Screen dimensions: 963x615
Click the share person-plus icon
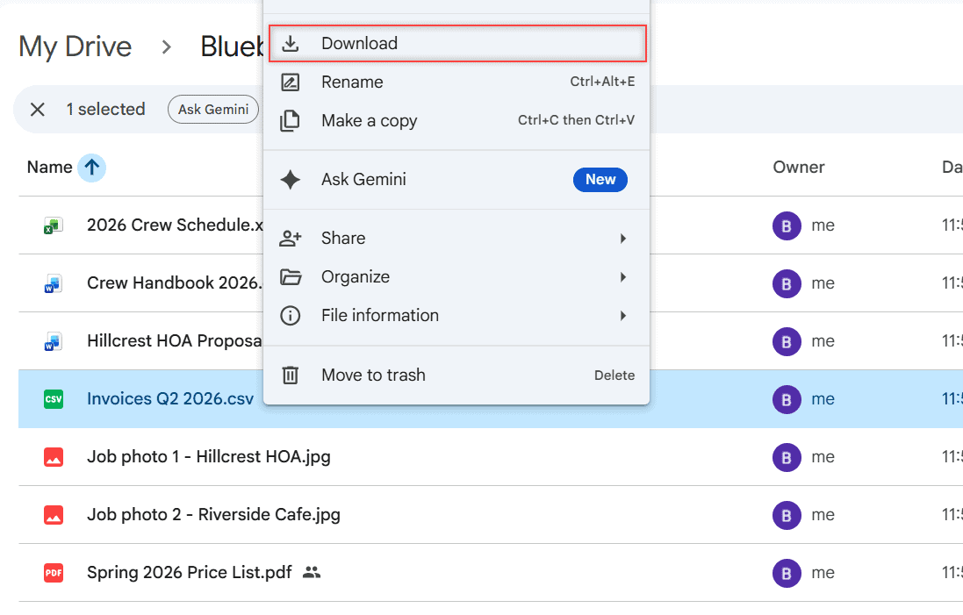click(290, 238)
